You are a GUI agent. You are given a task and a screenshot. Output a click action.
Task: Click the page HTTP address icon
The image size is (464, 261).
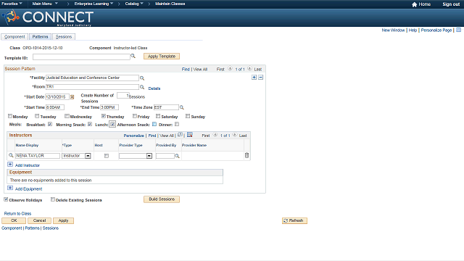[458, 30]
